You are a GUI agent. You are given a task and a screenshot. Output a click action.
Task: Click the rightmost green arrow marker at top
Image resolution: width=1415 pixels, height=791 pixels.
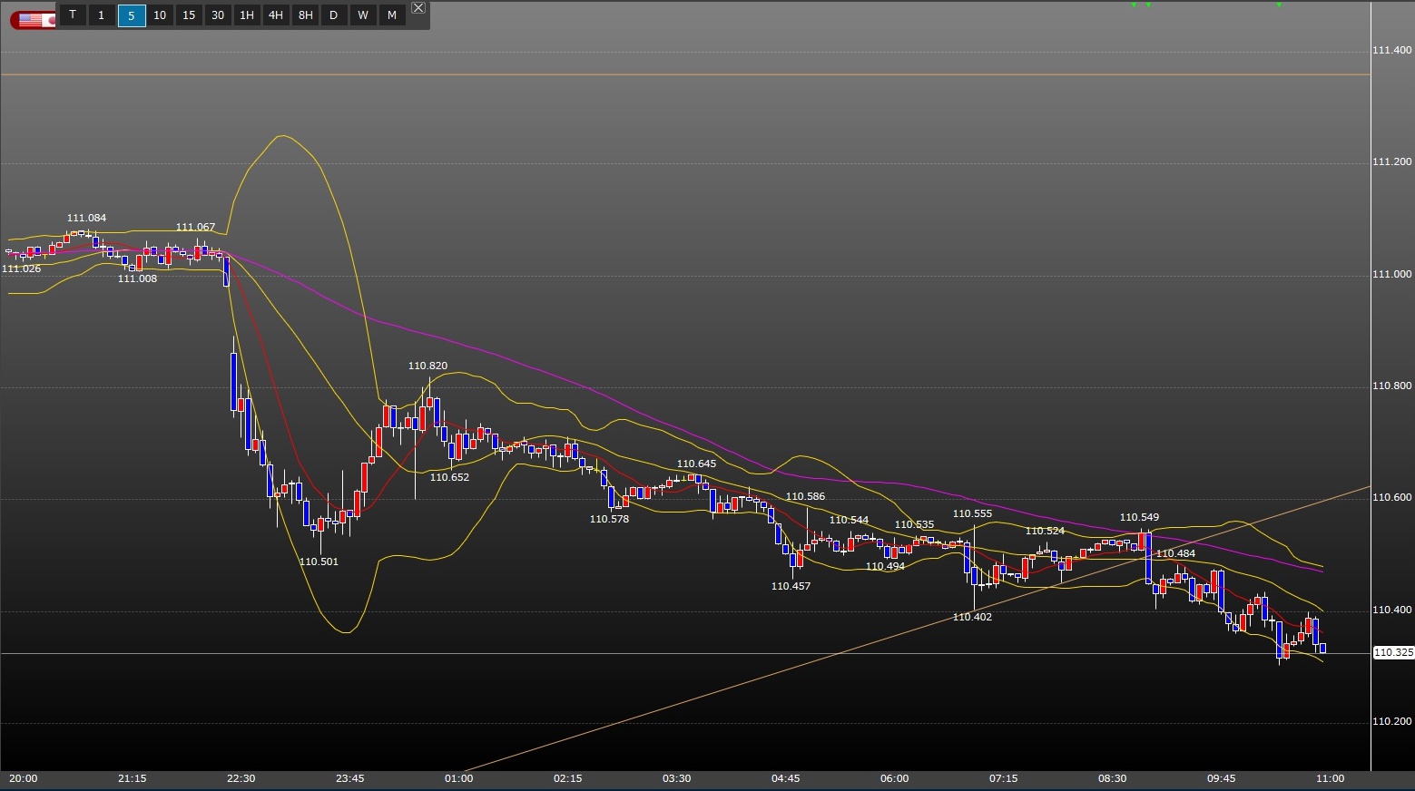1279,5
